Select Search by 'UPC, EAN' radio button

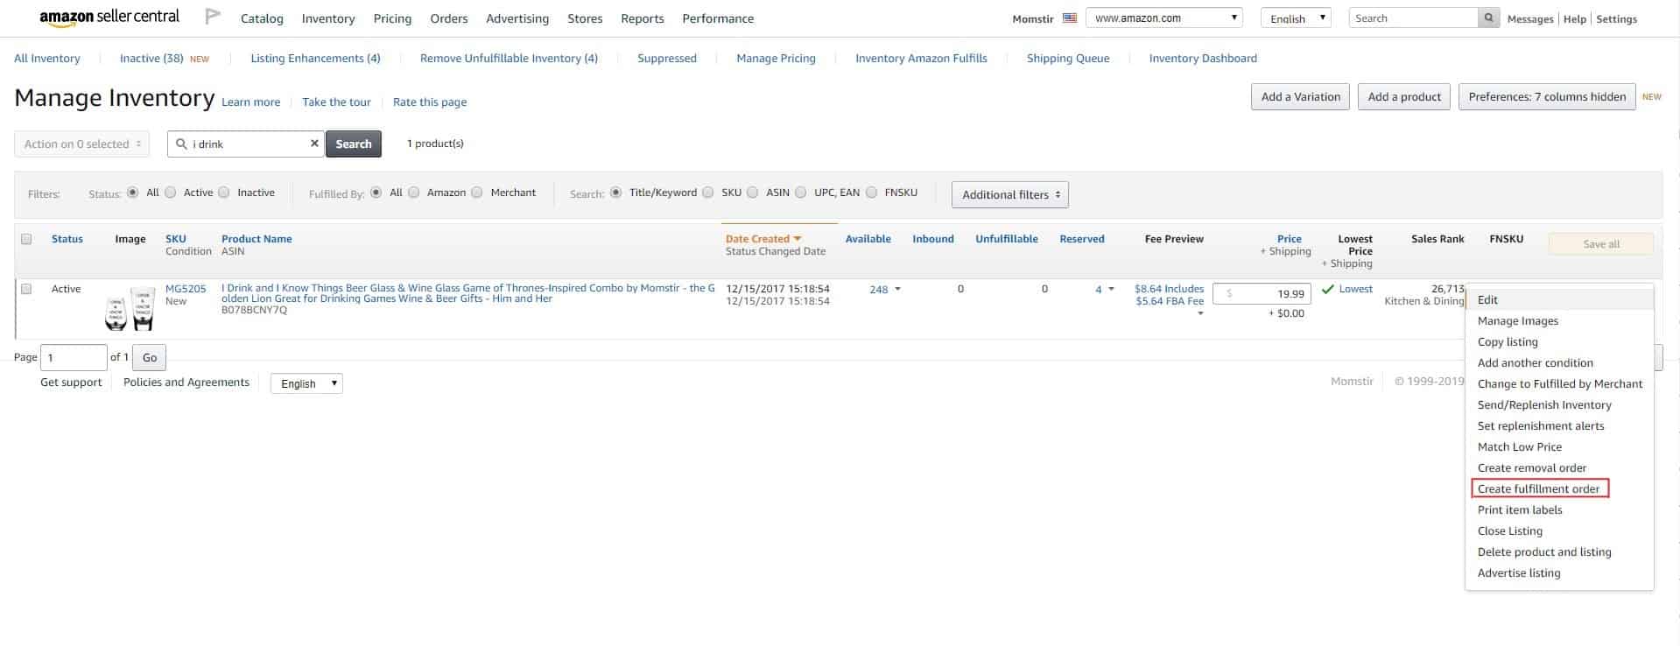click(x=801, y=193)
